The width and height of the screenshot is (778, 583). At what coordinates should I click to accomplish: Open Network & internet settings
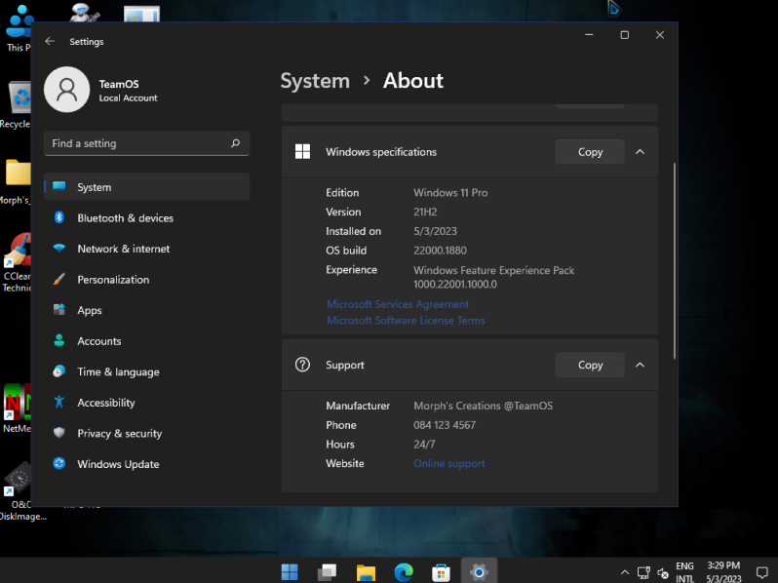[x=146, y=249]
